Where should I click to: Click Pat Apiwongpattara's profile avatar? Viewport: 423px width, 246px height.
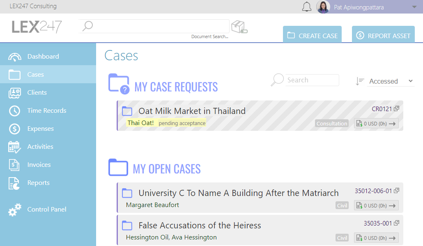(x=323, y=7)
